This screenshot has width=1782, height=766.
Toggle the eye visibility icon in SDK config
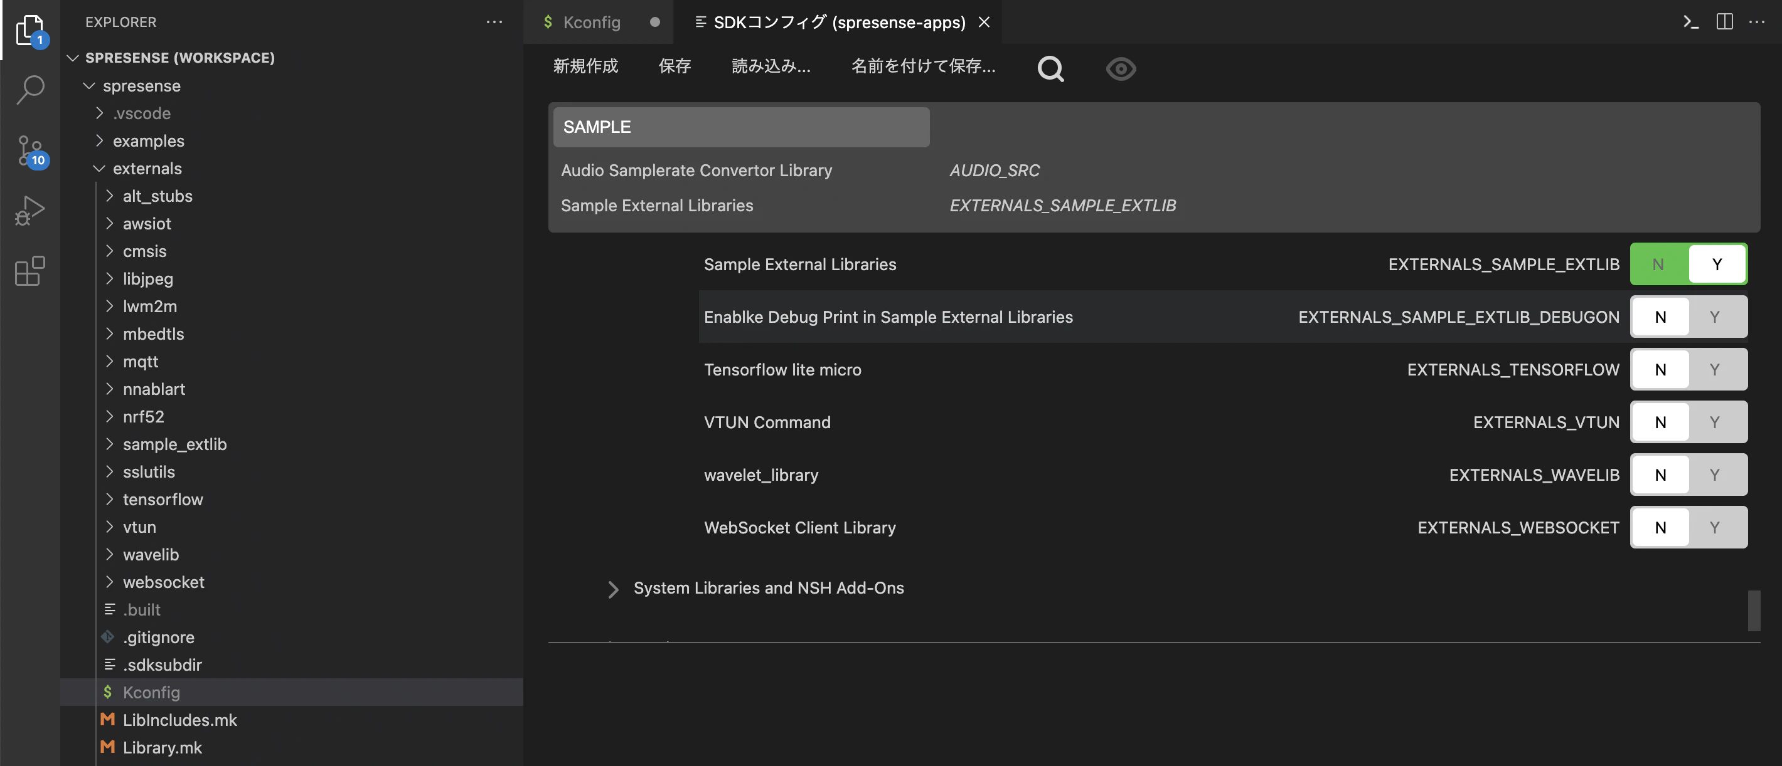click(1121, 68)
